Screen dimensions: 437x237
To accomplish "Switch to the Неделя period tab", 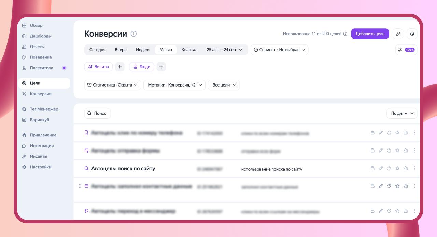I will [143, 50].
